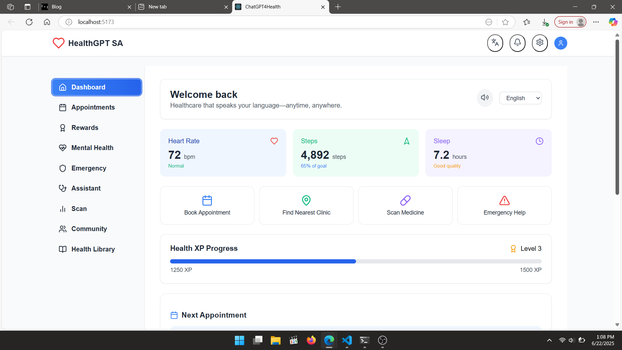Click the HealthGPT SA heart logo

[x=59, y=43]
